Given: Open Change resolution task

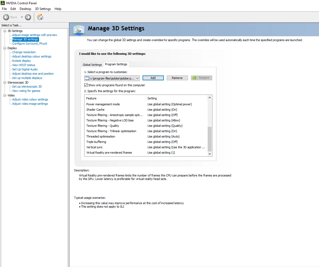Looking at the screenshot, I should [x=24, y=52].
